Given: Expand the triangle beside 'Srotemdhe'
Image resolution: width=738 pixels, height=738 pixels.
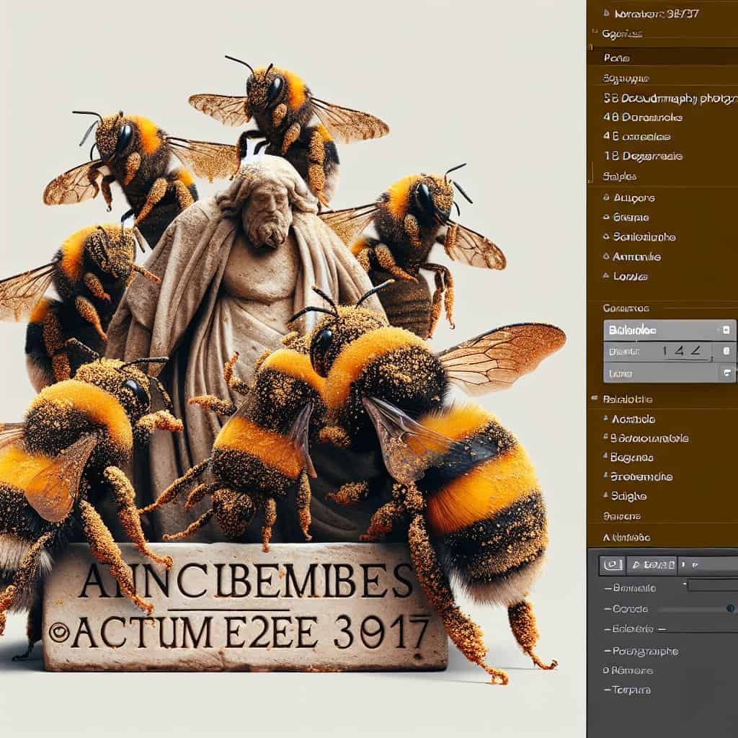Looking at the screenshot, I should coord(606,476).
